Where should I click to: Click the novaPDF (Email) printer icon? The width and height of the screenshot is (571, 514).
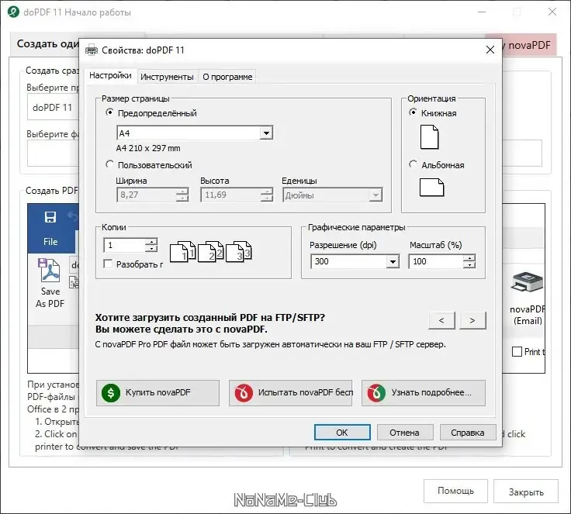coord(527,281)
